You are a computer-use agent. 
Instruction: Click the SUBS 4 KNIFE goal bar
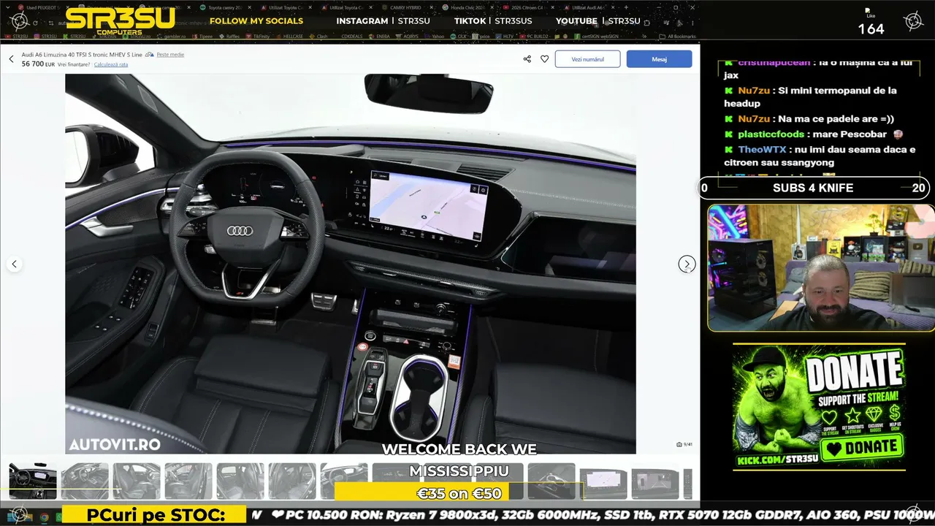(x=813, y=188)
